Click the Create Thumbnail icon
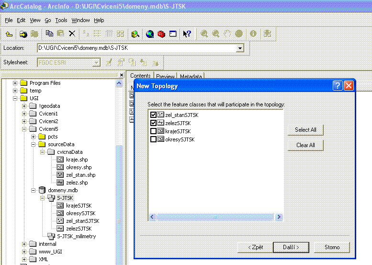 pos(267,34)
